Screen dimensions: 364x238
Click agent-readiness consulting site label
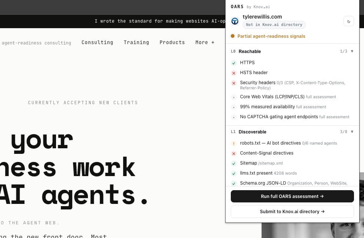click(36, 43)
